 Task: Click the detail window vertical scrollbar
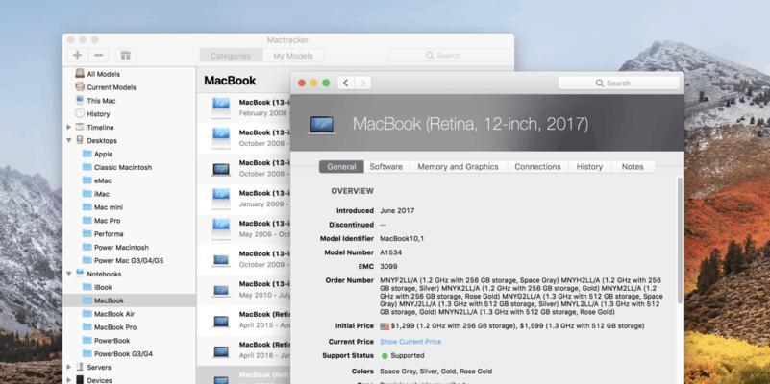coord(680,239)
